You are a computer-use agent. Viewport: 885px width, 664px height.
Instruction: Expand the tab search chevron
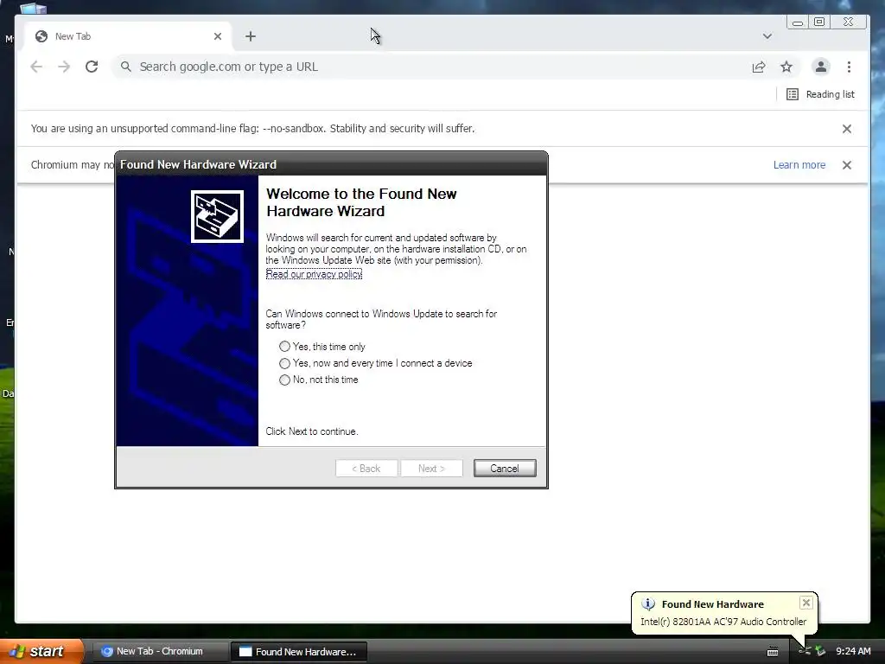(x=767, y=36)
